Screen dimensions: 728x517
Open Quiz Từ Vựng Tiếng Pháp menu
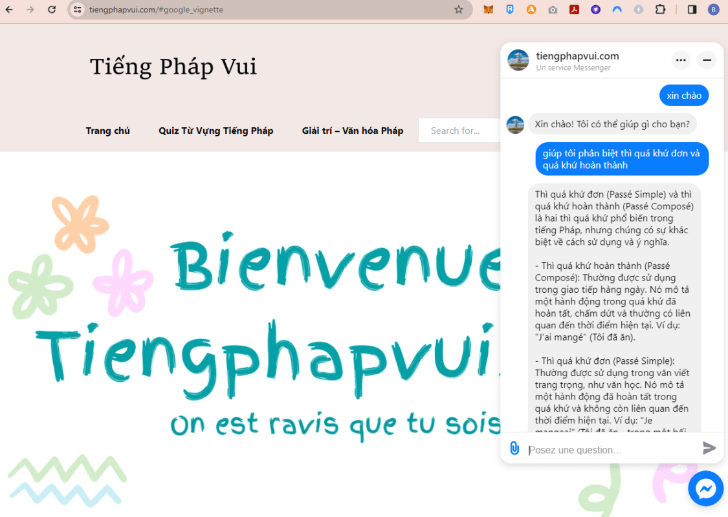(x=215, y=131)
